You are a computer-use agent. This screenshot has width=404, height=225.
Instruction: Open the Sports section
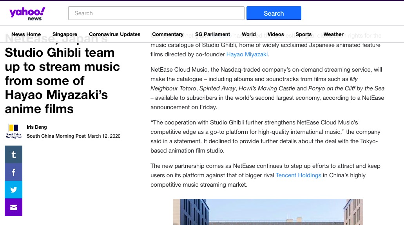pos(304,34)
